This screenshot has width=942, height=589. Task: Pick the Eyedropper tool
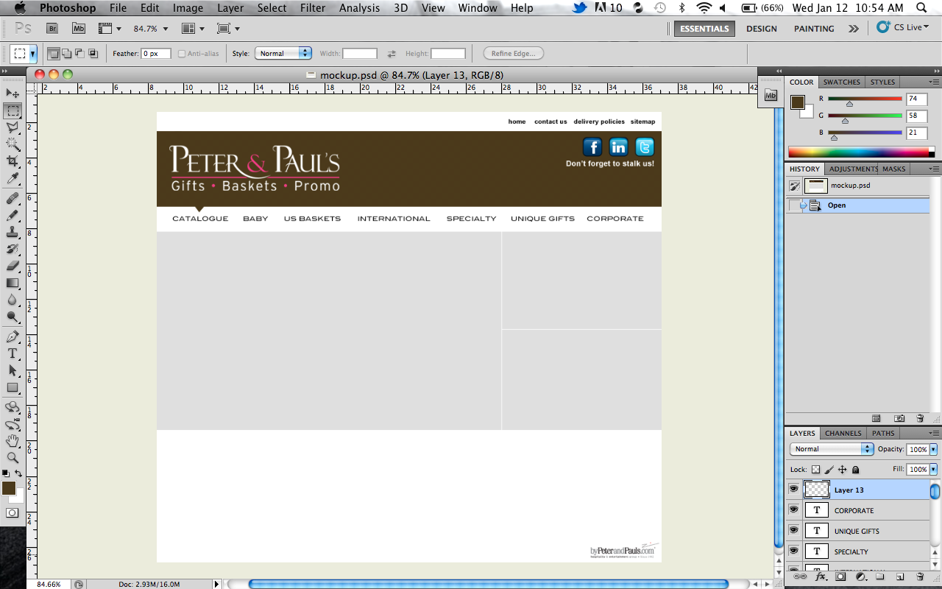[13, 179]
